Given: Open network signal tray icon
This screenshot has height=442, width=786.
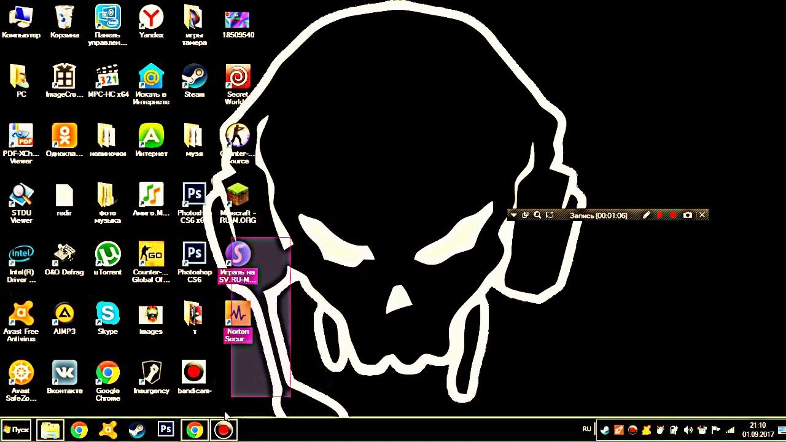Looking at the screenshot, I should 730,430.
